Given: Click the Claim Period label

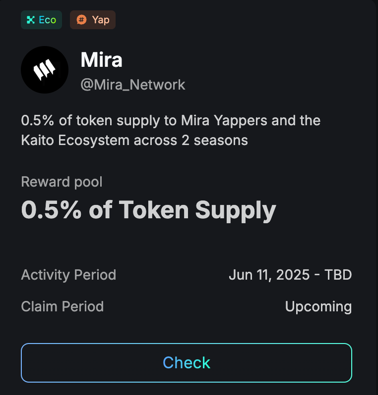Looking at the screenshot, I should click(x=63, y=306).
